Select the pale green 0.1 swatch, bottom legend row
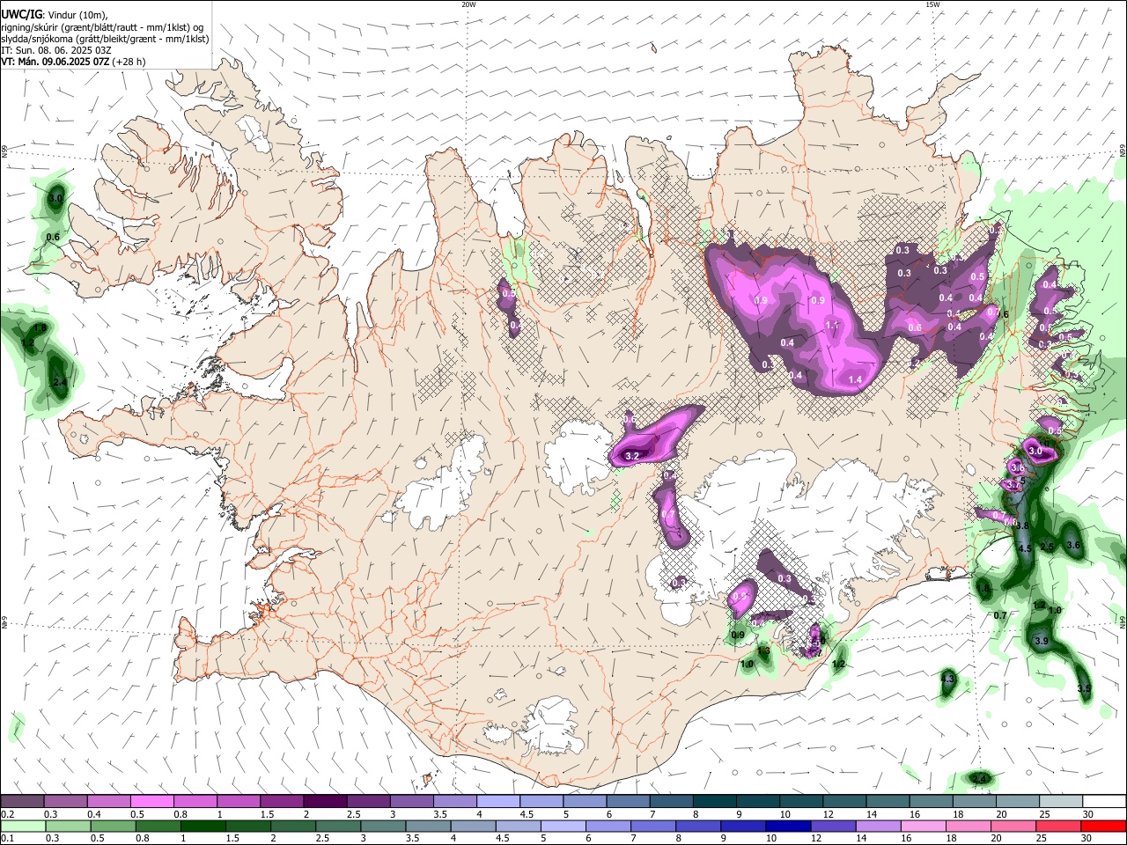 (22, 826)
